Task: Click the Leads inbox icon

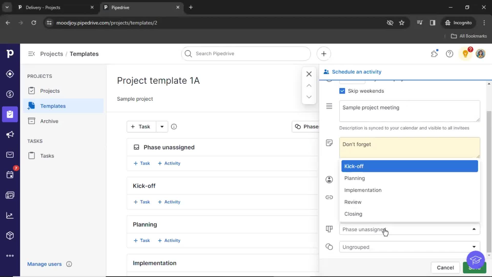Action: coord(10,74)
